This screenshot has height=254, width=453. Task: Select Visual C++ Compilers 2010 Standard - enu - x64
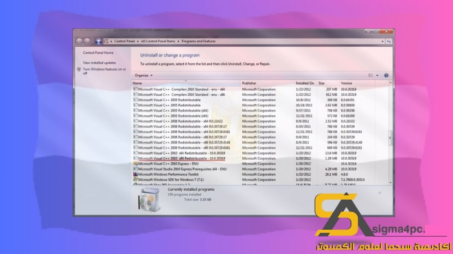pyautogui.click(x=181, y=89)
